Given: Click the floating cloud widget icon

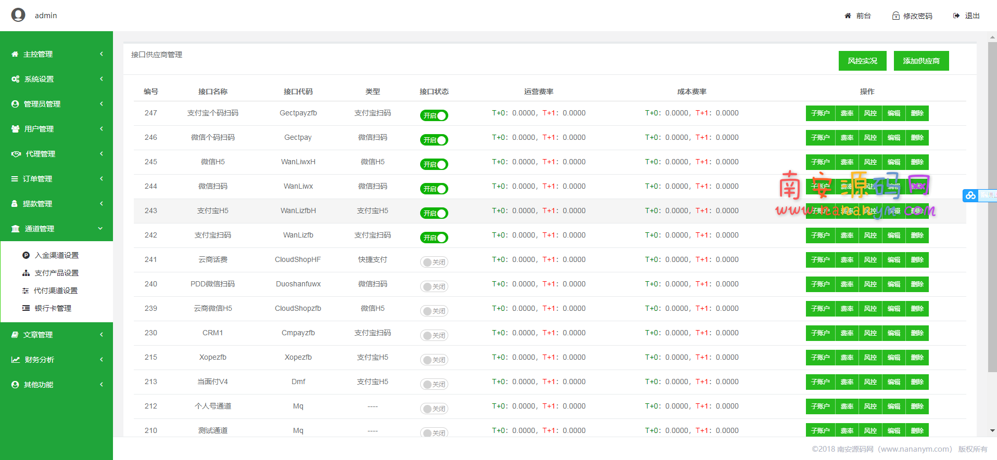Looking at the screenshot, I should click(970, 195).
